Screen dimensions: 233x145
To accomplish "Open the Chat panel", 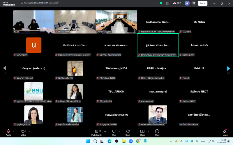I will 114,132.
